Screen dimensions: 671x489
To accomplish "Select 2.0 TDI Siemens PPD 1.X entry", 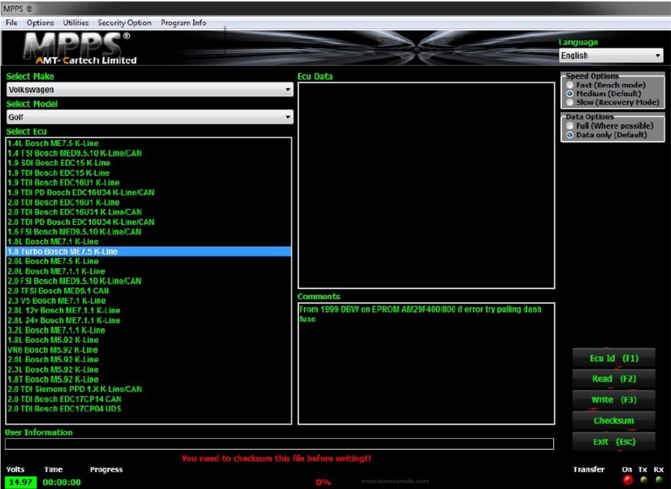I will click(x=149, y=390).
